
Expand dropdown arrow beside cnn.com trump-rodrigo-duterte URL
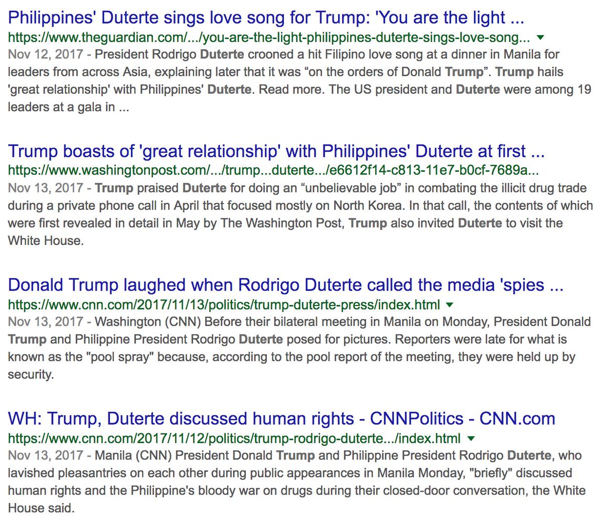click(471, 439)
